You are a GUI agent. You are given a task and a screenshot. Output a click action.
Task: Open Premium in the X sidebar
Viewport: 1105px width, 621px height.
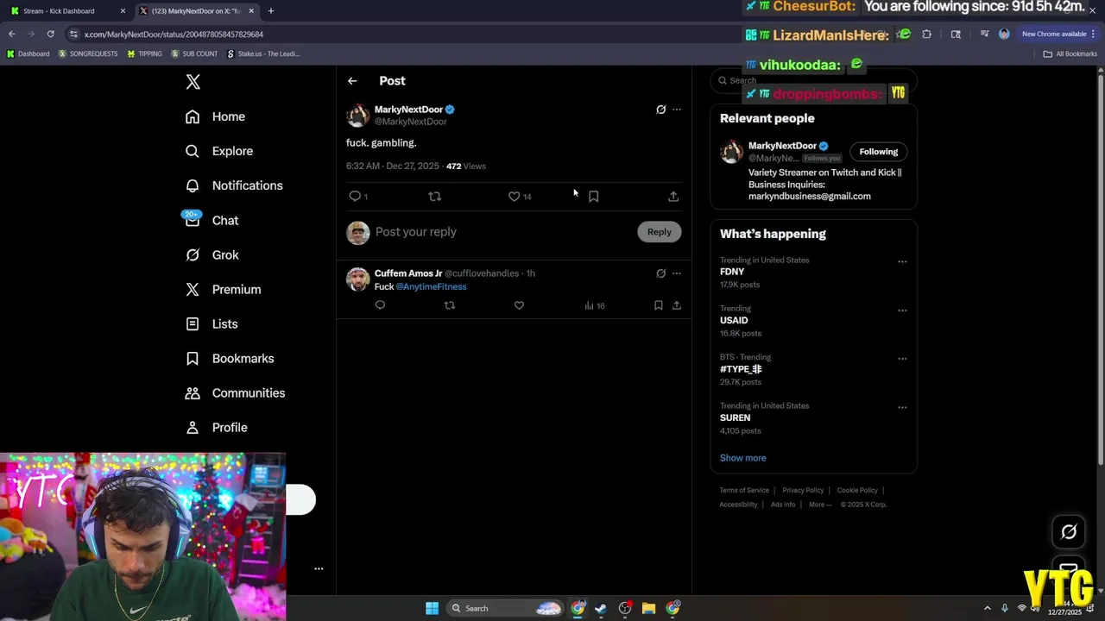click(223, 289)
